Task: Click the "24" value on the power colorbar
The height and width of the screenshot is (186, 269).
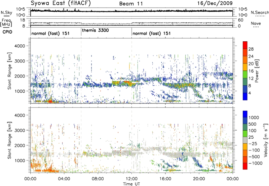Action: click(251, 56)
